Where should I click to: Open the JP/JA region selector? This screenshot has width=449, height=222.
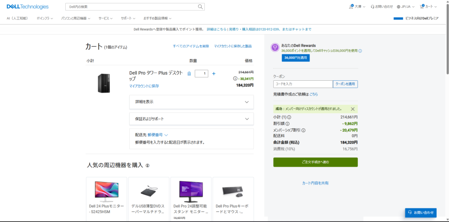pyautogui.click(x=406, y=7)
